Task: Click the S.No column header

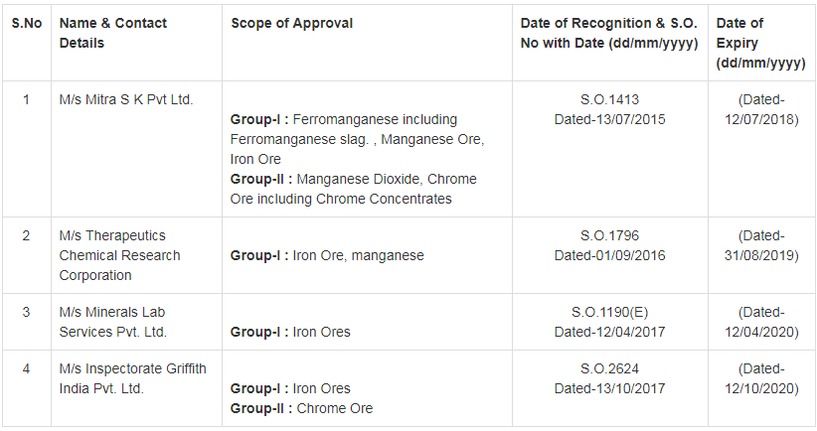Action: coord(26,23)
